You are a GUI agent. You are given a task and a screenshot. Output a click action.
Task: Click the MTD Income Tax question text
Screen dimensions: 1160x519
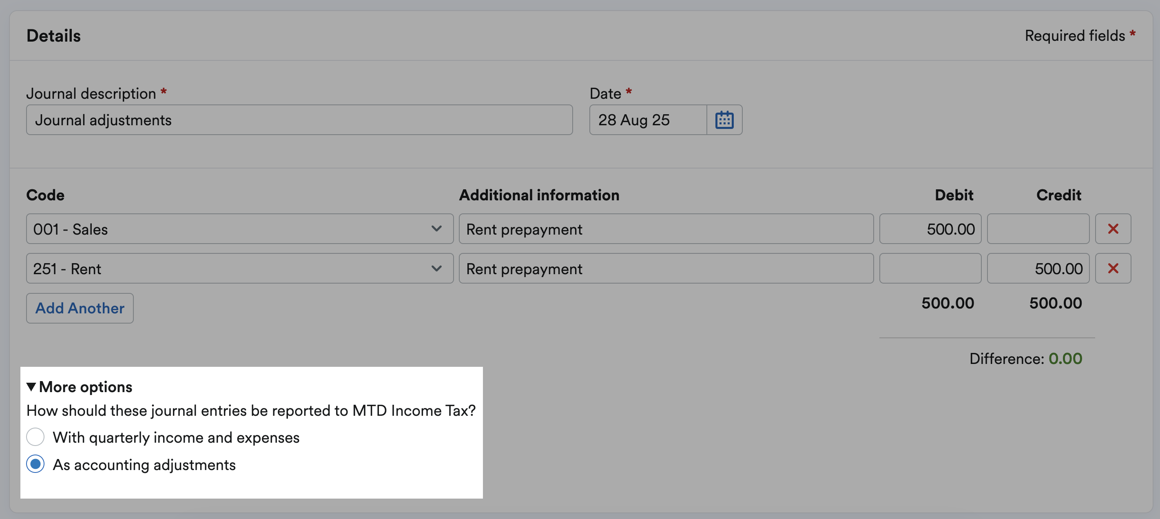[251, 410]
